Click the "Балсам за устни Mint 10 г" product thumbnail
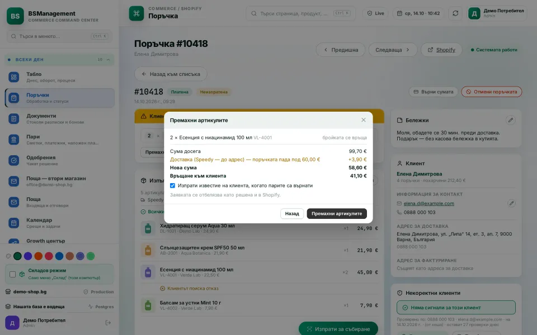 pyautogui.click(x=148, y=305)
